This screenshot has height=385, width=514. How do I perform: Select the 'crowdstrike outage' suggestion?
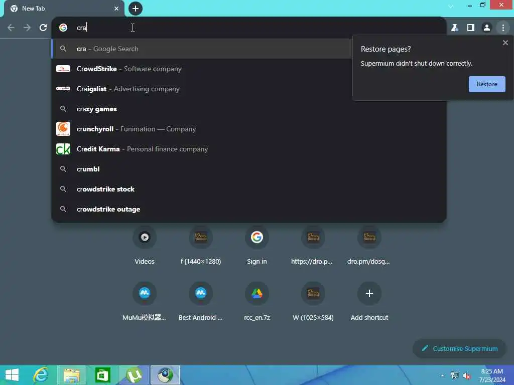[249, 209]
